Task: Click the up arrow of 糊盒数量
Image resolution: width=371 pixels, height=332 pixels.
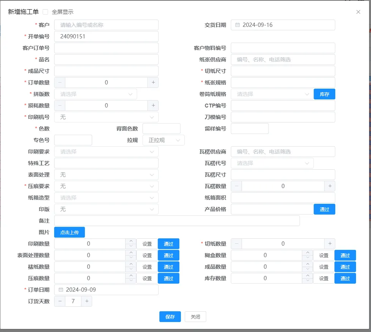Action: coord(308,253)
